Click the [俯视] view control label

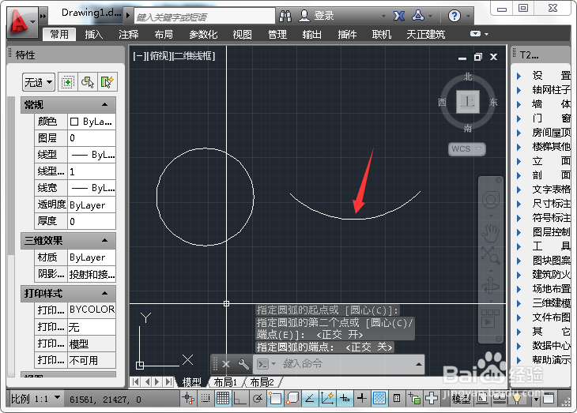(x=158, y=56)
